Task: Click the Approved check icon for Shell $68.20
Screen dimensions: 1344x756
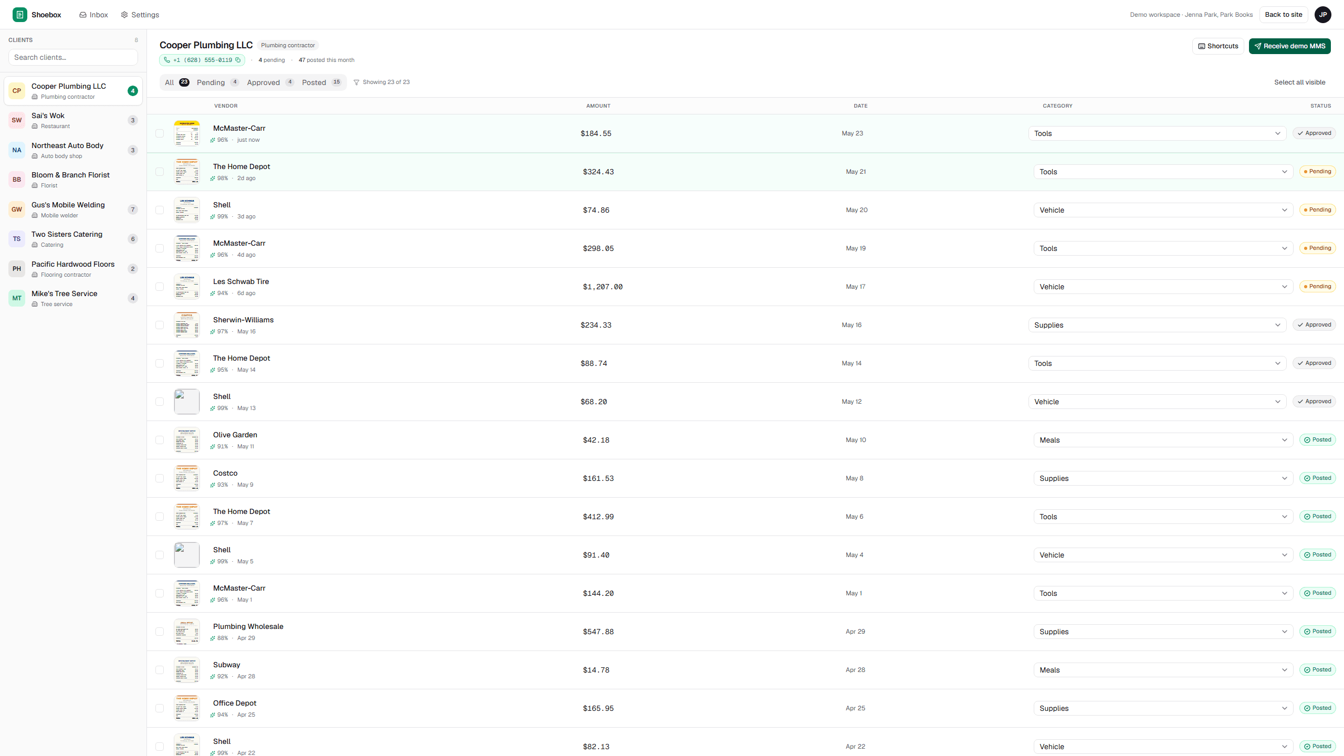Action: click(1300, 402)
